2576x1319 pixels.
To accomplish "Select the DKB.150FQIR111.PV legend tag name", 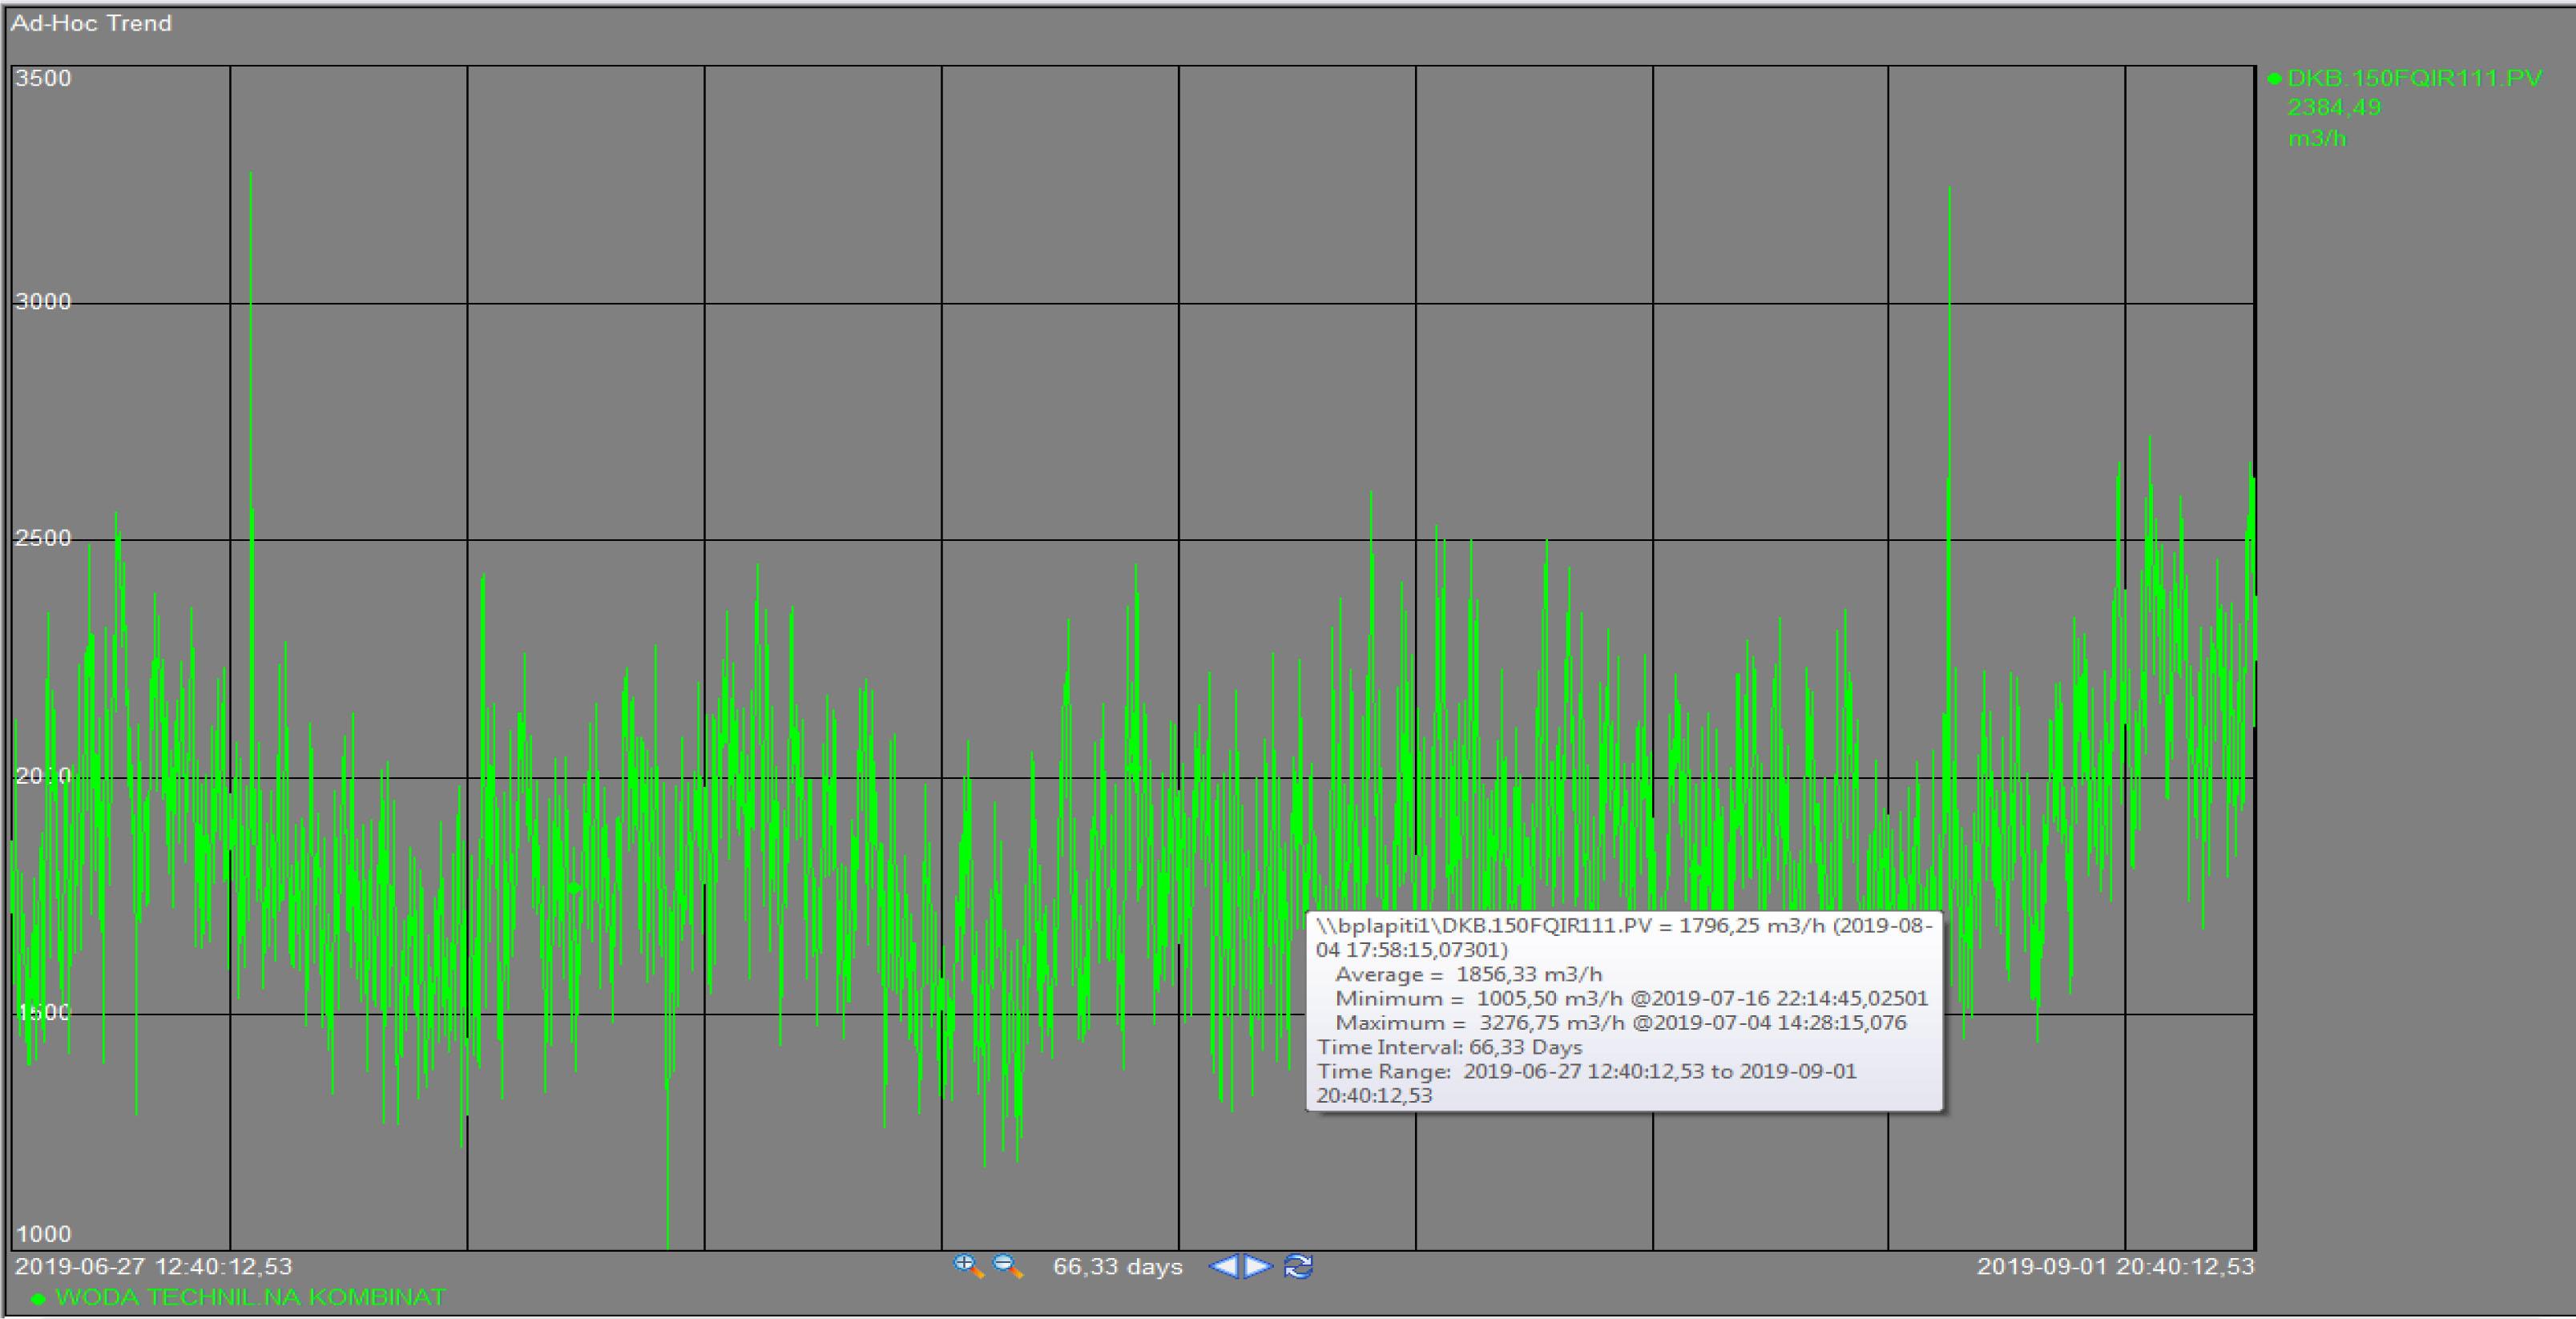I will pos(2414,78).
